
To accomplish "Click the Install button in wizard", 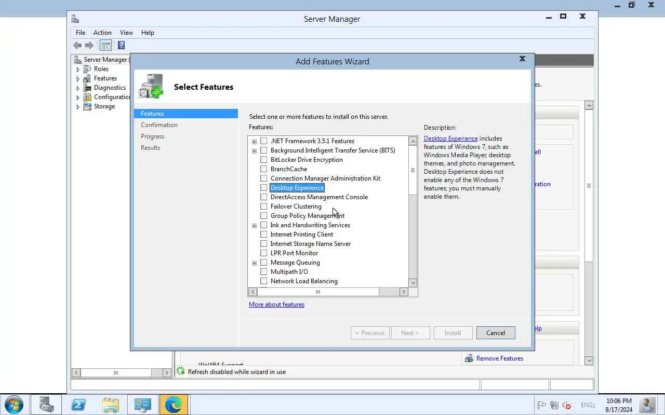I will click(x=453, y=333).
